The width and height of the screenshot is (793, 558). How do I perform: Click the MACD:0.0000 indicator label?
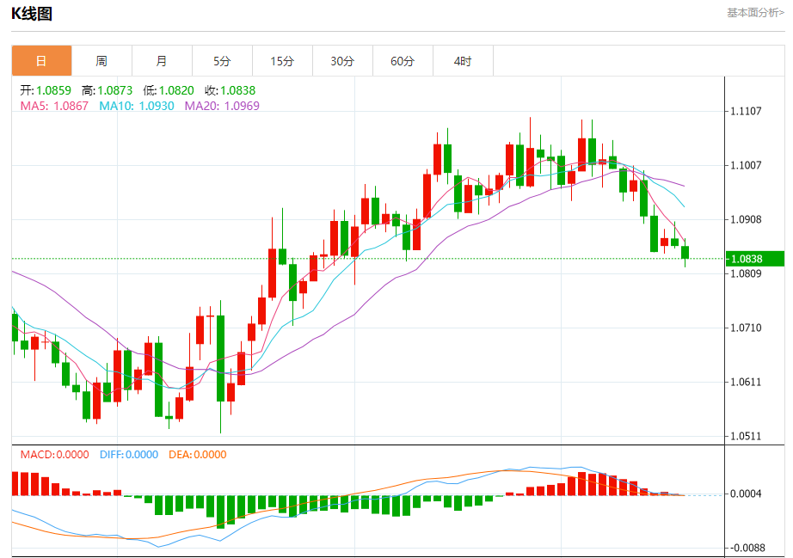click(x=55, y=454)
